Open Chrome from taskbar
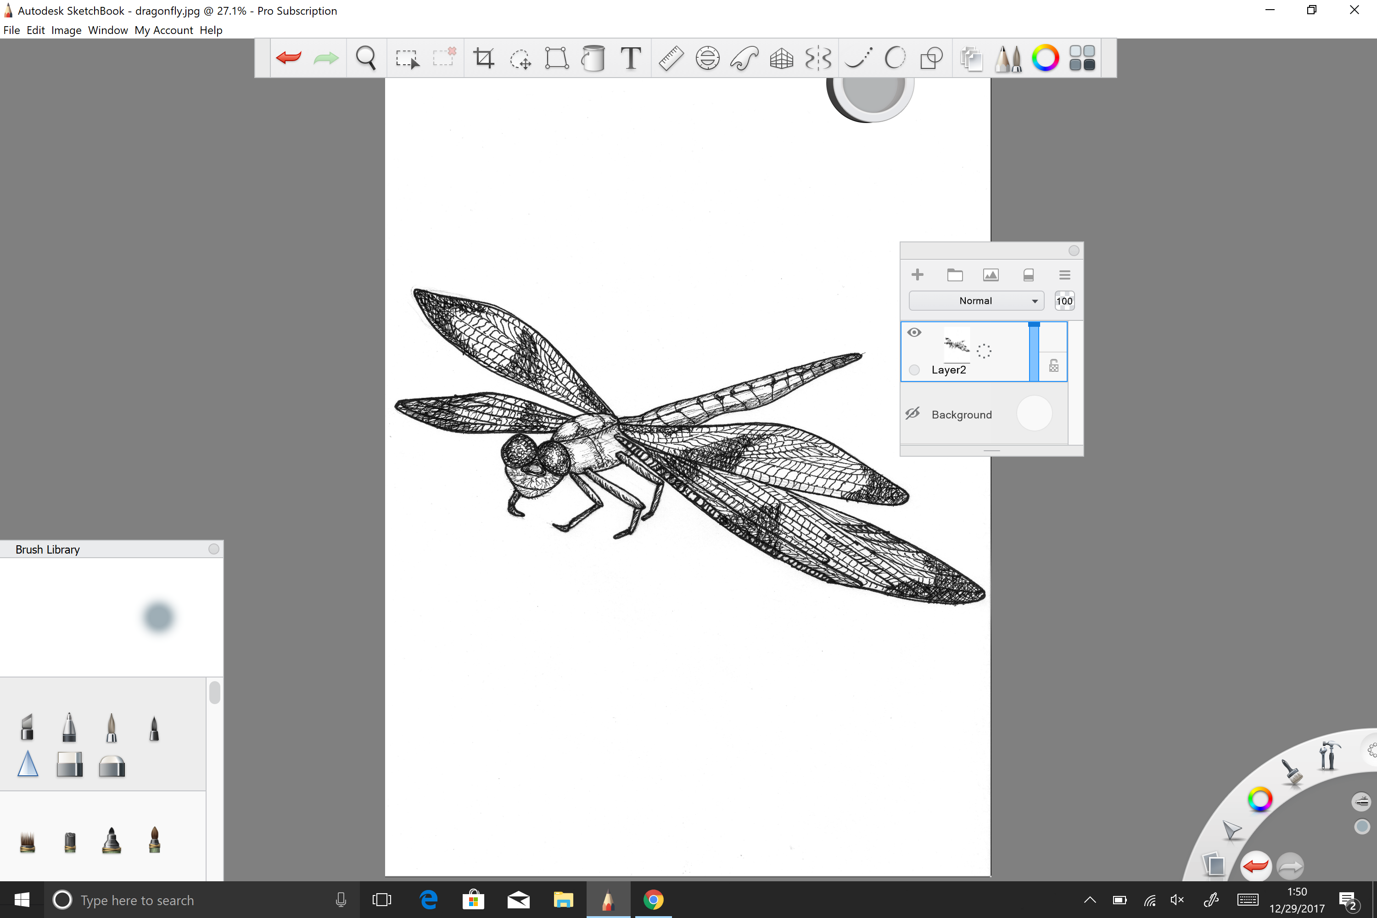This screenshot has height=918, width=1377. tap(653, 900)
